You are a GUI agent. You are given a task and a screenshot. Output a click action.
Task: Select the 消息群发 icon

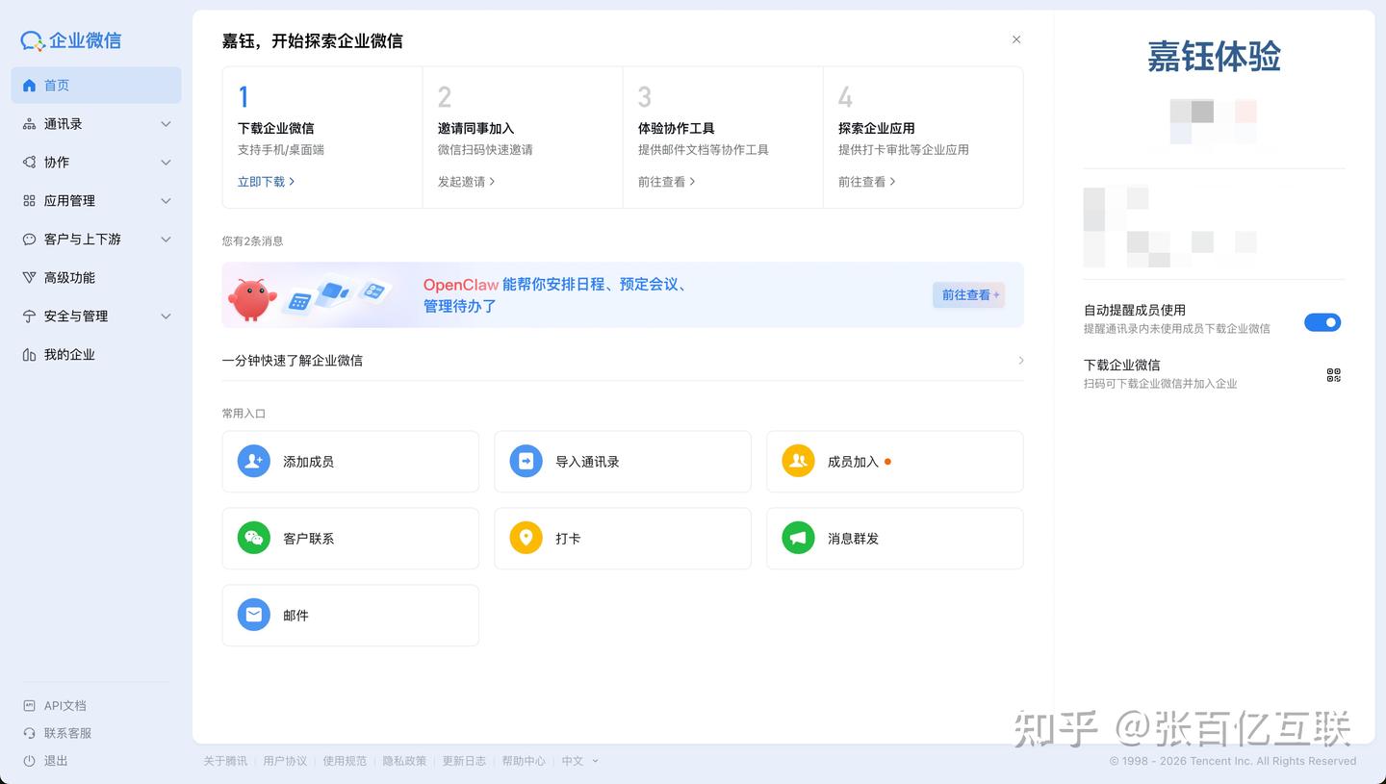pos(798,538)
